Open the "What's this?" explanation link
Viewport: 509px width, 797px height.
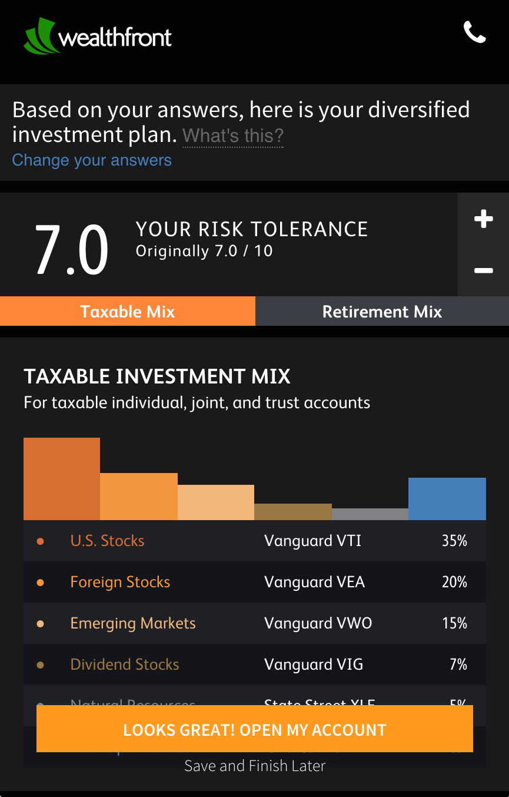(x=233, y=136)
